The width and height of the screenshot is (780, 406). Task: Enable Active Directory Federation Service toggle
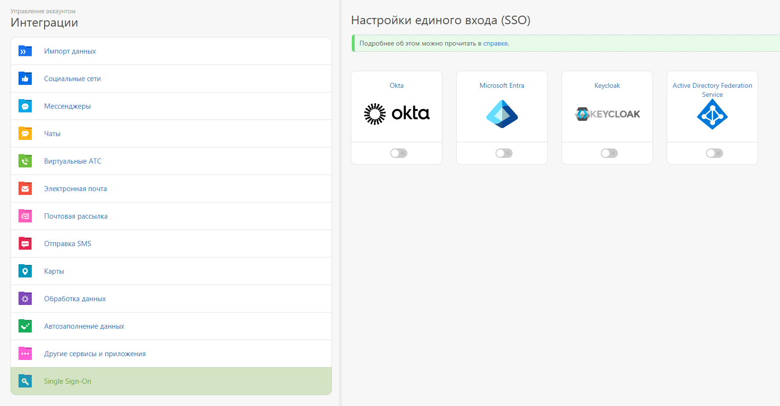(714, 153)
